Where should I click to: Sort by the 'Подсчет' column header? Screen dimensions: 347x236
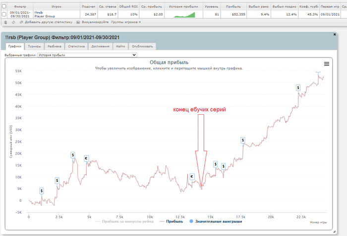tap(89, 6)
